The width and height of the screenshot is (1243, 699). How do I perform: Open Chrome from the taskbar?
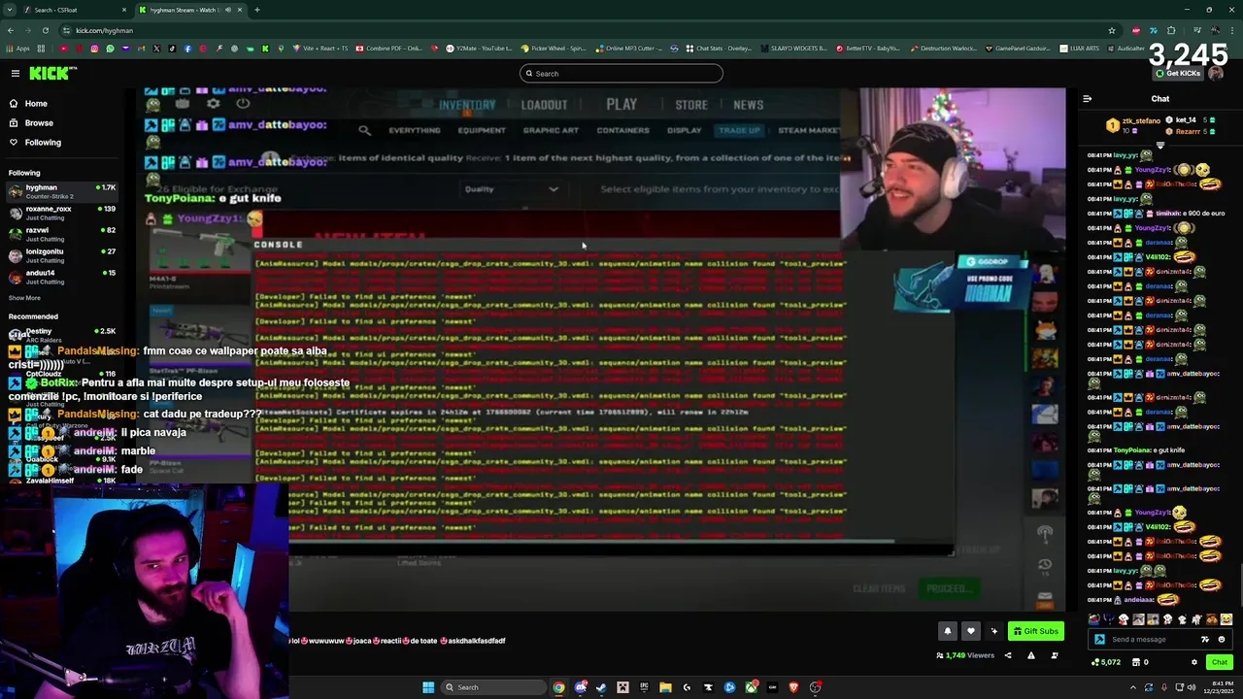click(558, 687)
